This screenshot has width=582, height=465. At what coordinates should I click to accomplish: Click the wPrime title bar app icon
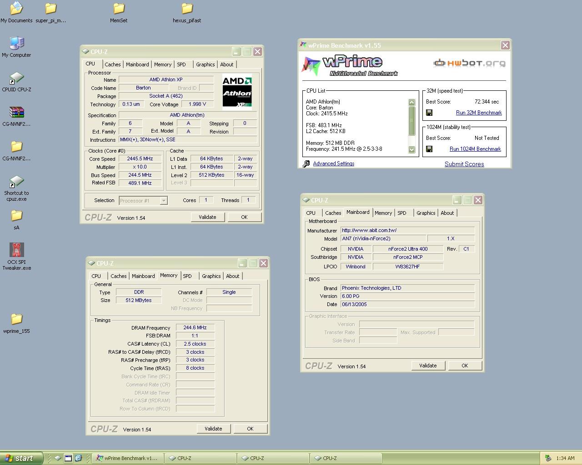303,45
